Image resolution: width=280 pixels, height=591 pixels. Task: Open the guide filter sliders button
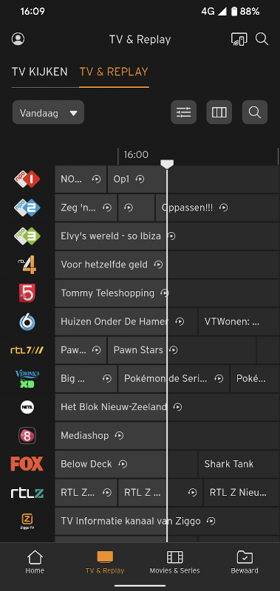183,112
